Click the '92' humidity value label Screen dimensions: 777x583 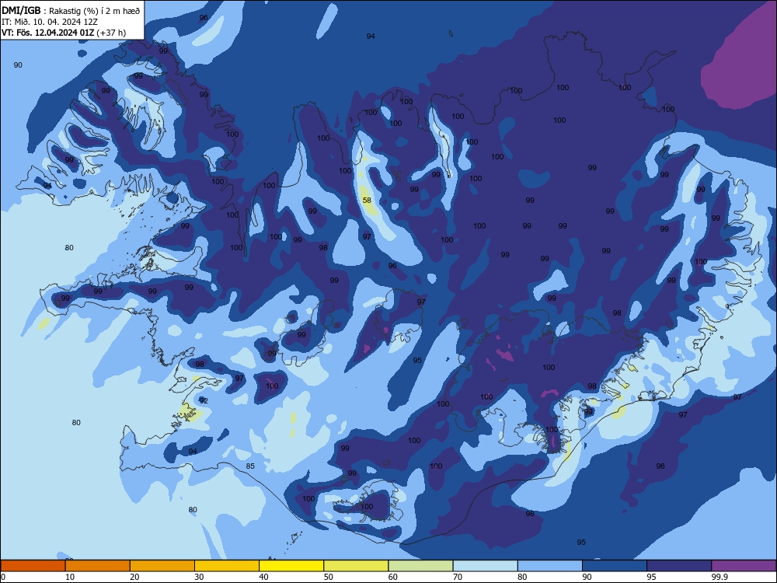point(204,400)
